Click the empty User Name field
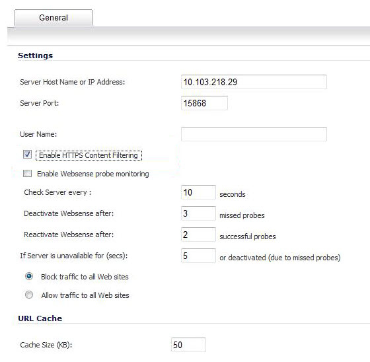The width and height of the screenshot is (370, 362). point(254,134)
